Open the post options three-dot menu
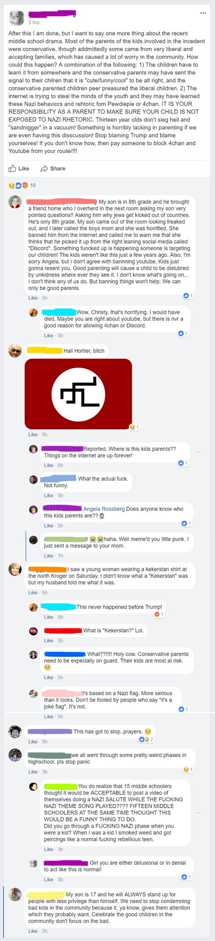The width and height of the screenshot is (215, 941). (203, 13)
